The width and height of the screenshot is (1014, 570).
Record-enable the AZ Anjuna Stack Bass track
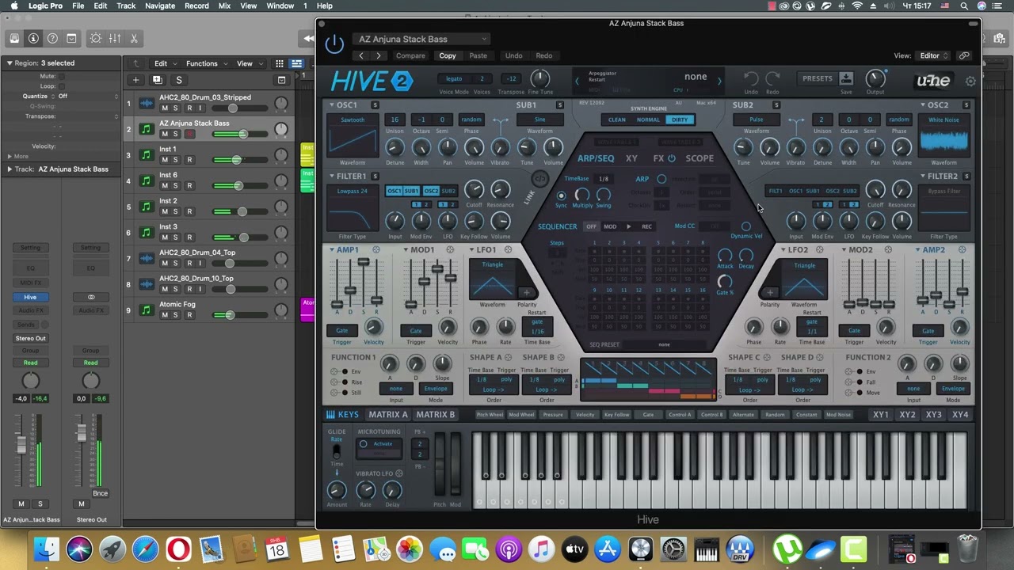[189, 134]
